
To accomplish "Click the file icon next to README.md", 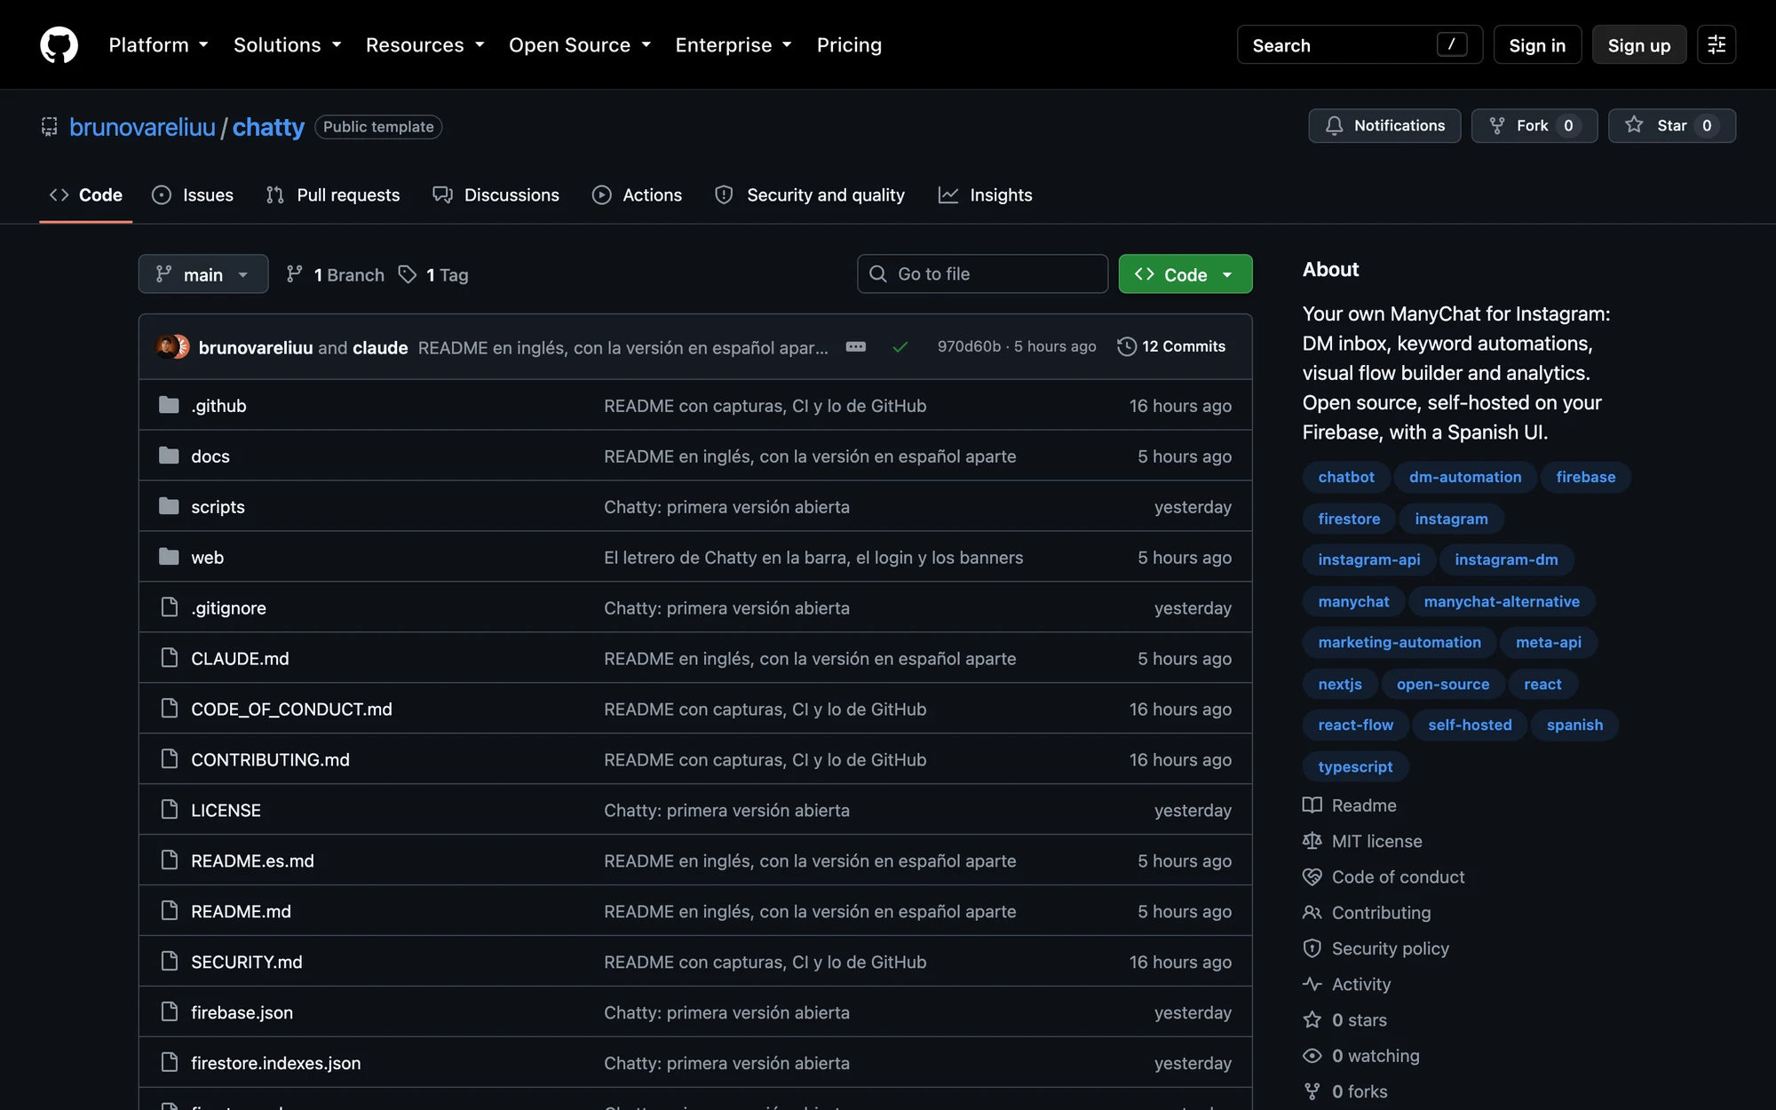I will point(169,911).
